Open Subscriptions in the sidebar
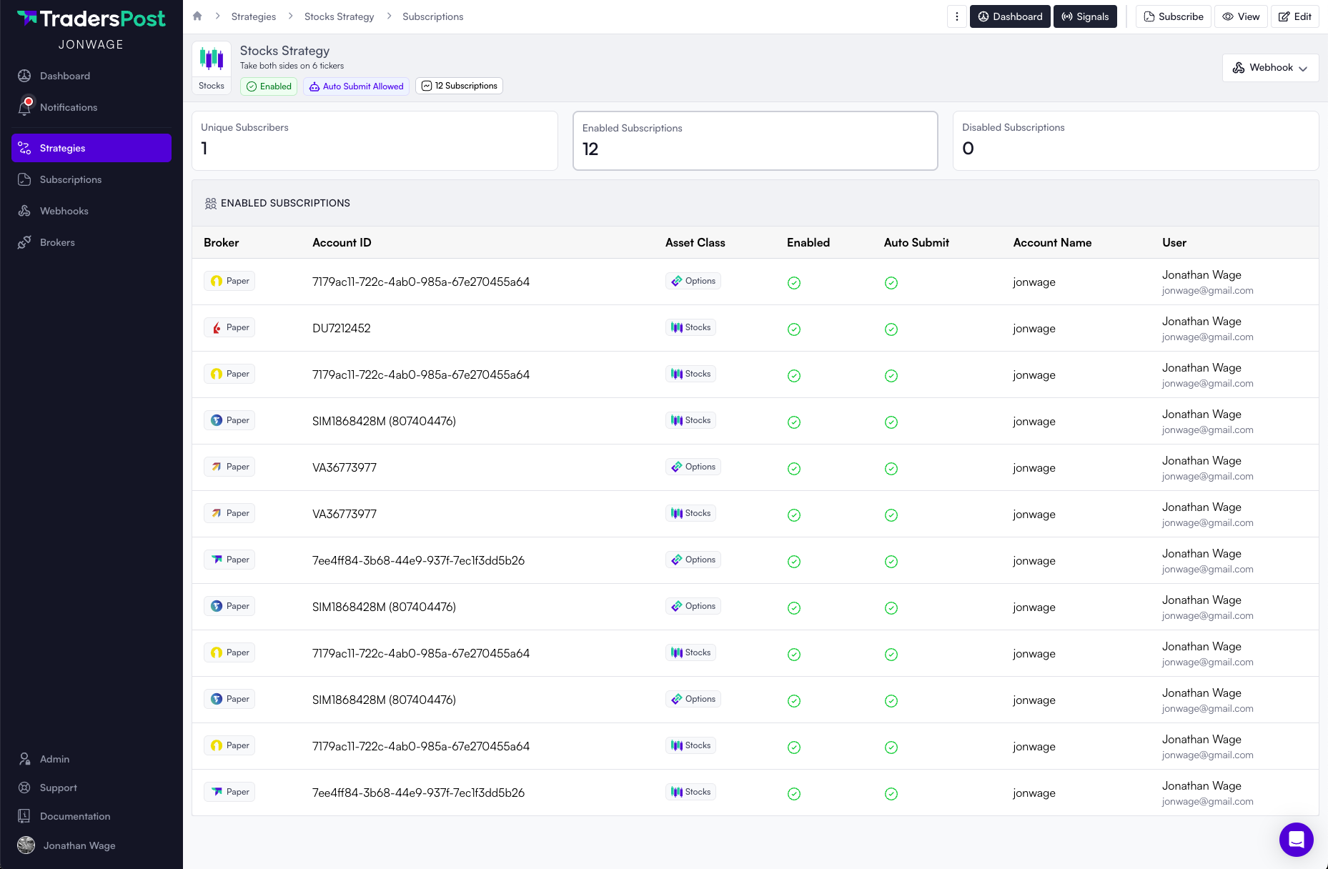Image resolution: width=1328 pixels, height=869 pixels. coord(71,179)
